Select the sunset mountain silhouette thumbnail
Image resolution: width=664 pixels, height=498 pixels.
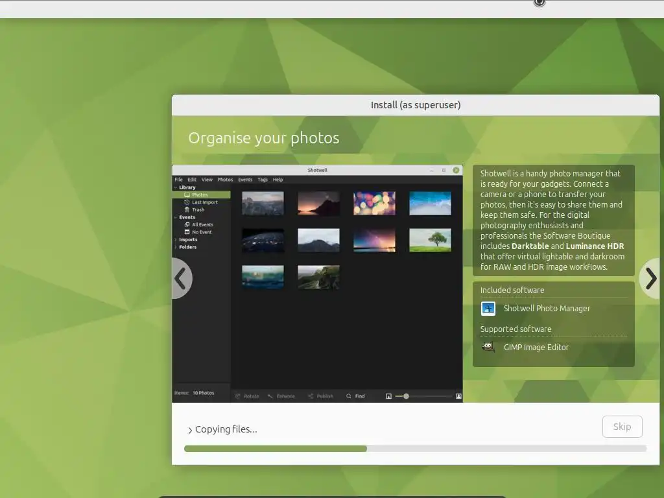point(318,203)
